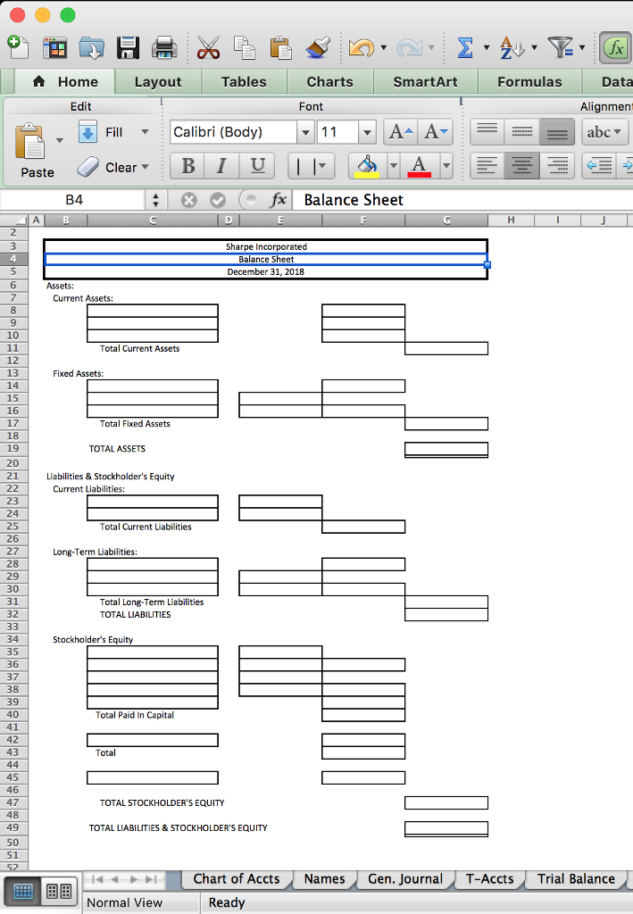Open the font name dropdown
The width and height of the screenshot is (633, 914).
click(305, 132)
